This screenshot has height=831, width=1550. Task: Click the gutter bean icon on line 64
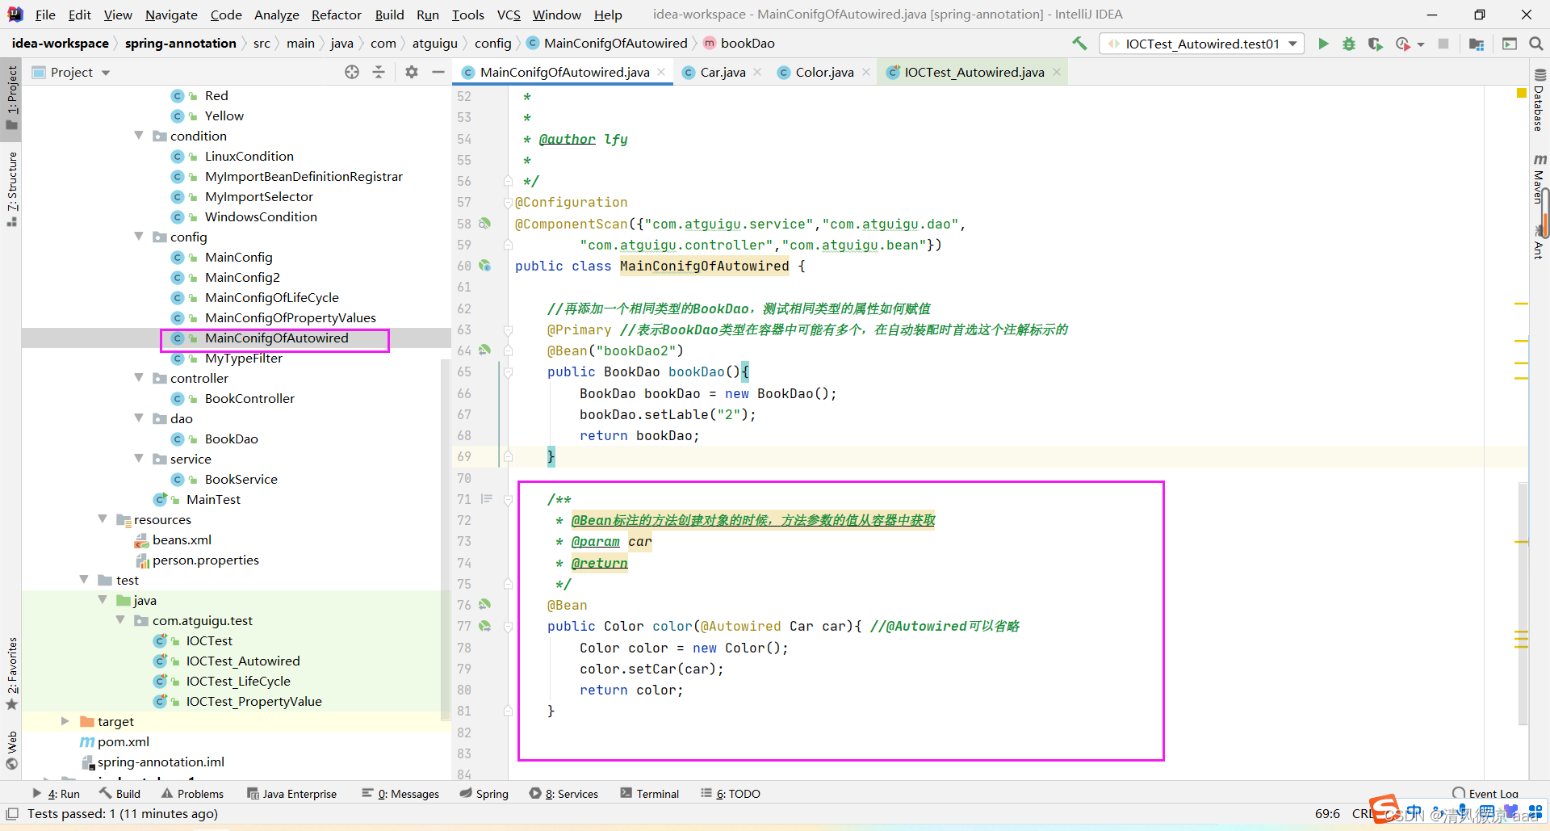[x=484, y=350]
